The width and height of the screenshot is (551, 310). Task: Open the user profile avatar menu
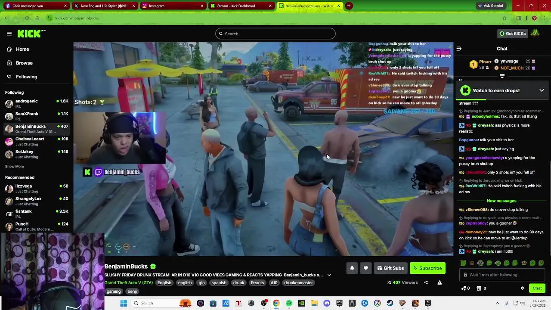coord(535,33)
